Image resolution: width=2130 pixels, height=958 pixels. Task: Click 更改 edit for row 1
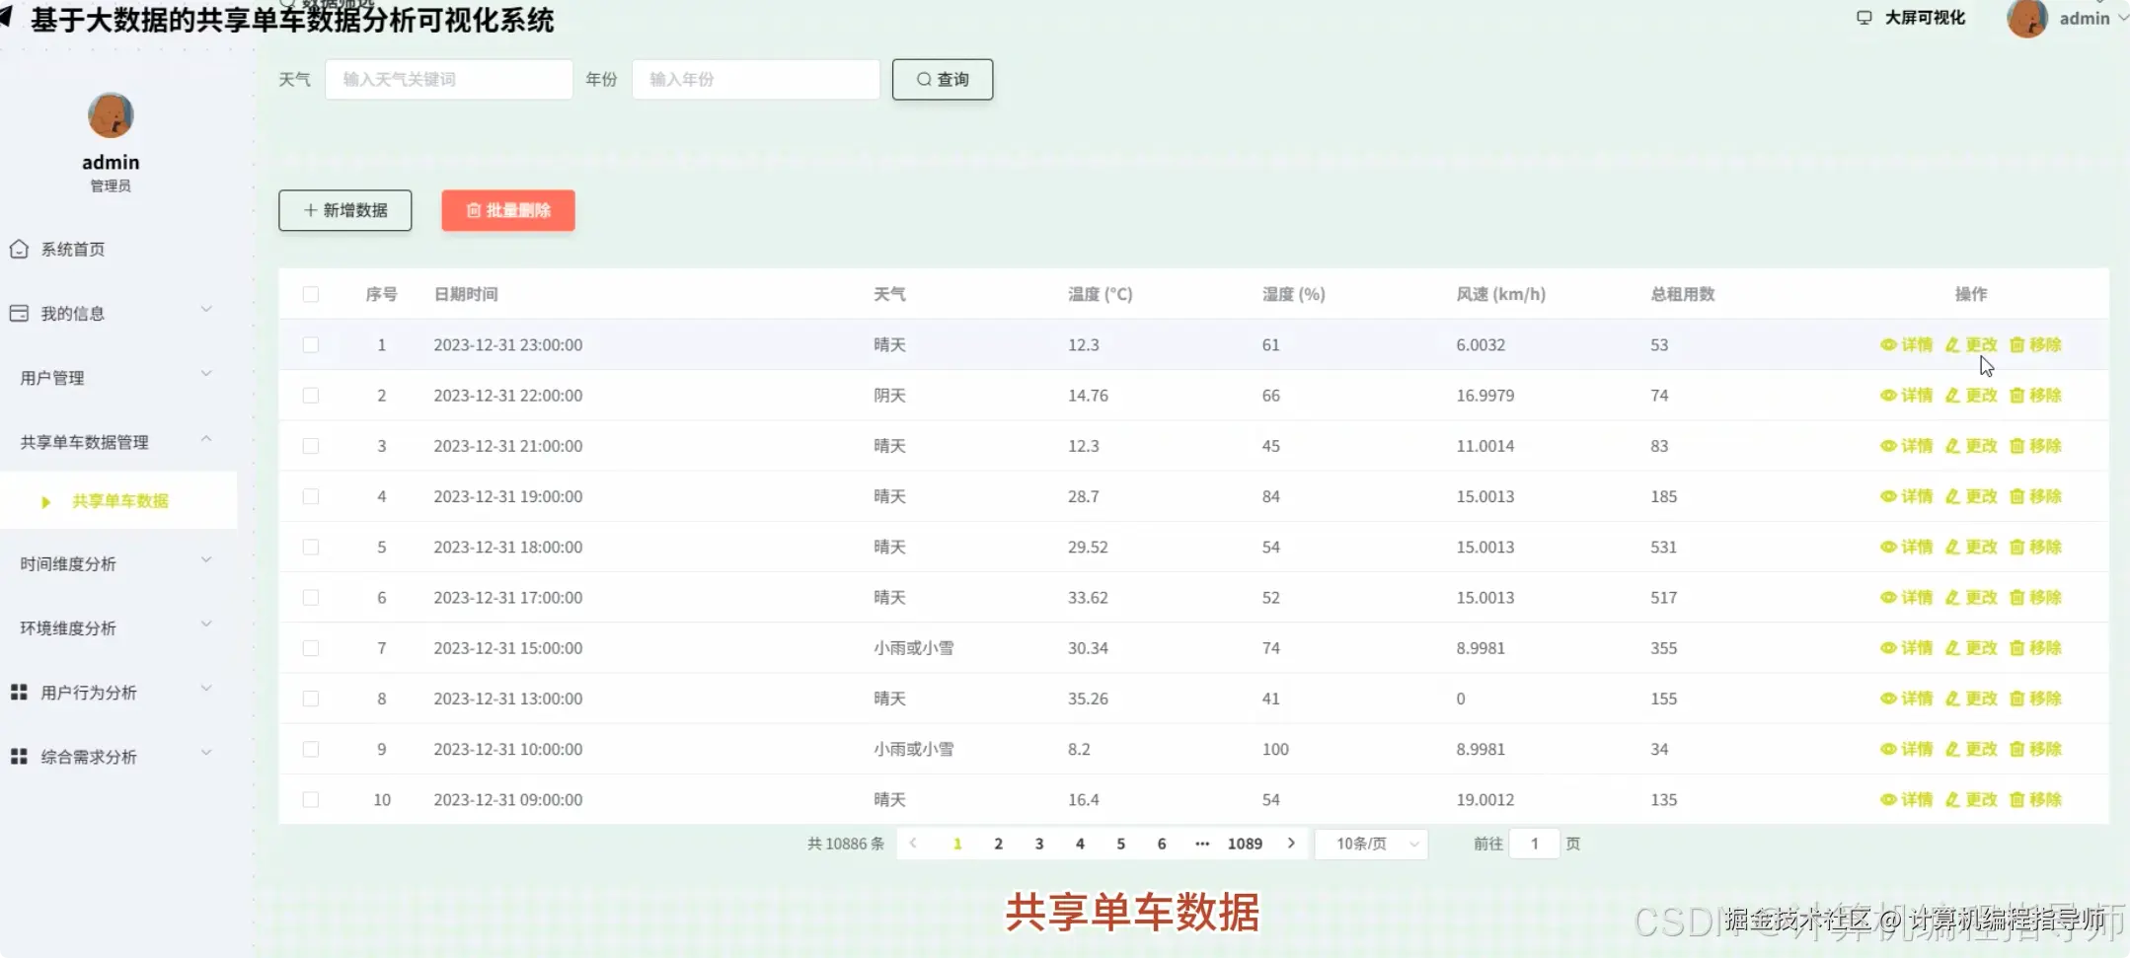[1971, 344]
